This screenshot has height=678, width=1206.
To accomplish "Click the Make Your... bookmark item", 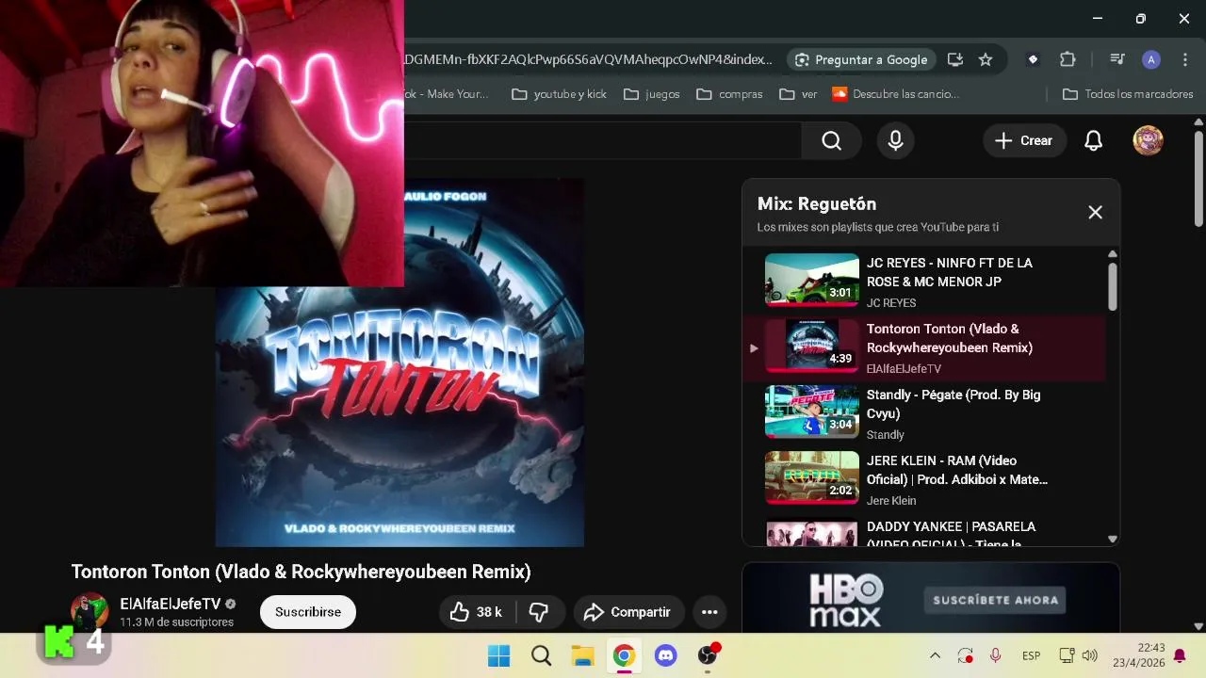I will [447, 94].
